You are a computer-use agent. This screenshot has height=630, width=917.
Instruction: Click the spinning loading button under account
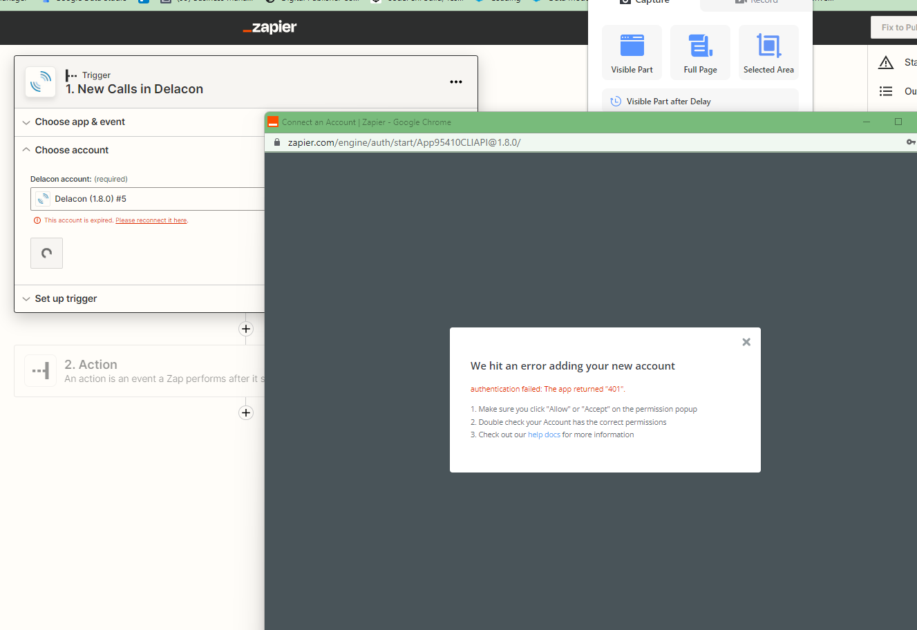click(46, 253)
